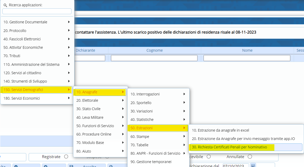Select 10. Estrazione da anagrafe in excel
Viewport: 304px width, 167px height.
click(220, 130)
